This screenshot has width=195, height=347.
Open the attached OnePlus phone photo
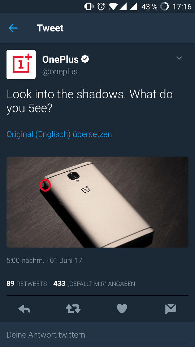97,202
